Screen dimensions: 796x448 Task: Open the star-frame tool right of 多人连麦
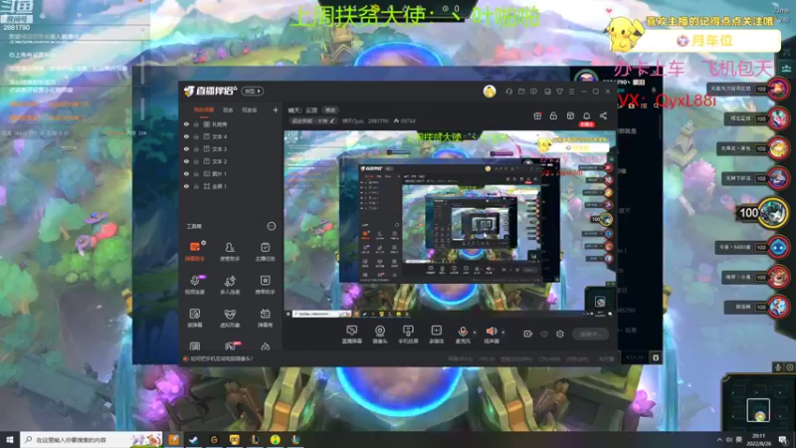[x=265, y=285]
